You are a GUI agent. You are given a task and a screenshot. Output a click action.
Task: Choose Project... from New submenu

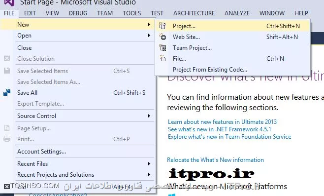pyautogui.click(x=233, y=26)
